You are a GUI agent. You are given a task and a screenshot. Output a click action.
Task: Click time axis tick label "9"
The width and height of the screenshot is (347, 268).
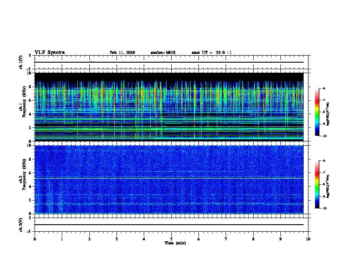tap(280, 239)
